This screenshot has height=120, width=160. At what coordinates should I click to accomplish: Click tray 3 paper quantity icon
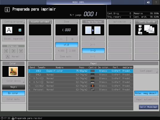click(x=93, y=78)
